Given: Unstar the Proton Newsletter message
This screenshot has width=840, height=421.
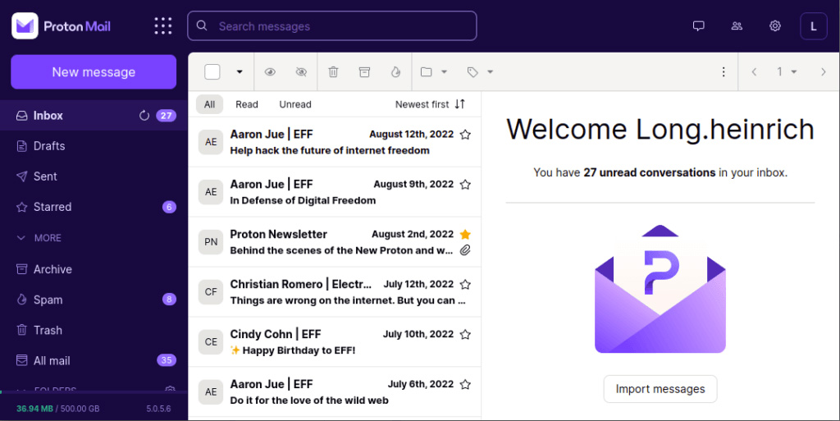Looking at the screenshot, I should point(465,235).
